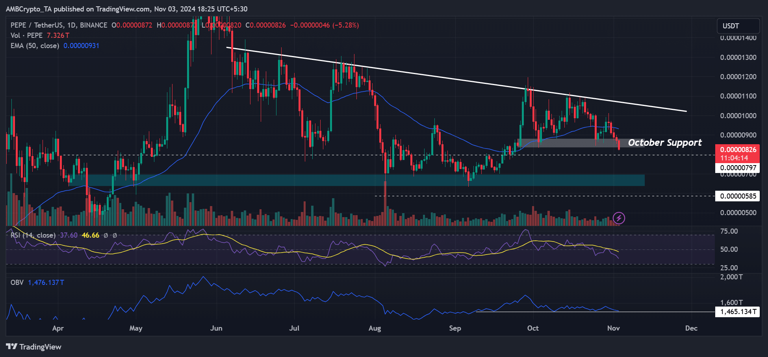The image size is (768, 357).
Task: Select the teal support zone rectangle
Action: click(356, 180)
